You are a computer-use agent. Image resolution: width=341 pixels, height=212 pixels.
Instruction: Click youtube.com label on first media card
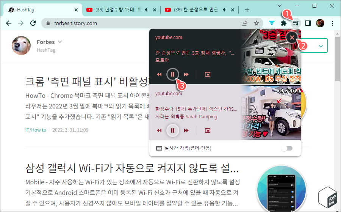pyautogui.click(x=169, y=38)
